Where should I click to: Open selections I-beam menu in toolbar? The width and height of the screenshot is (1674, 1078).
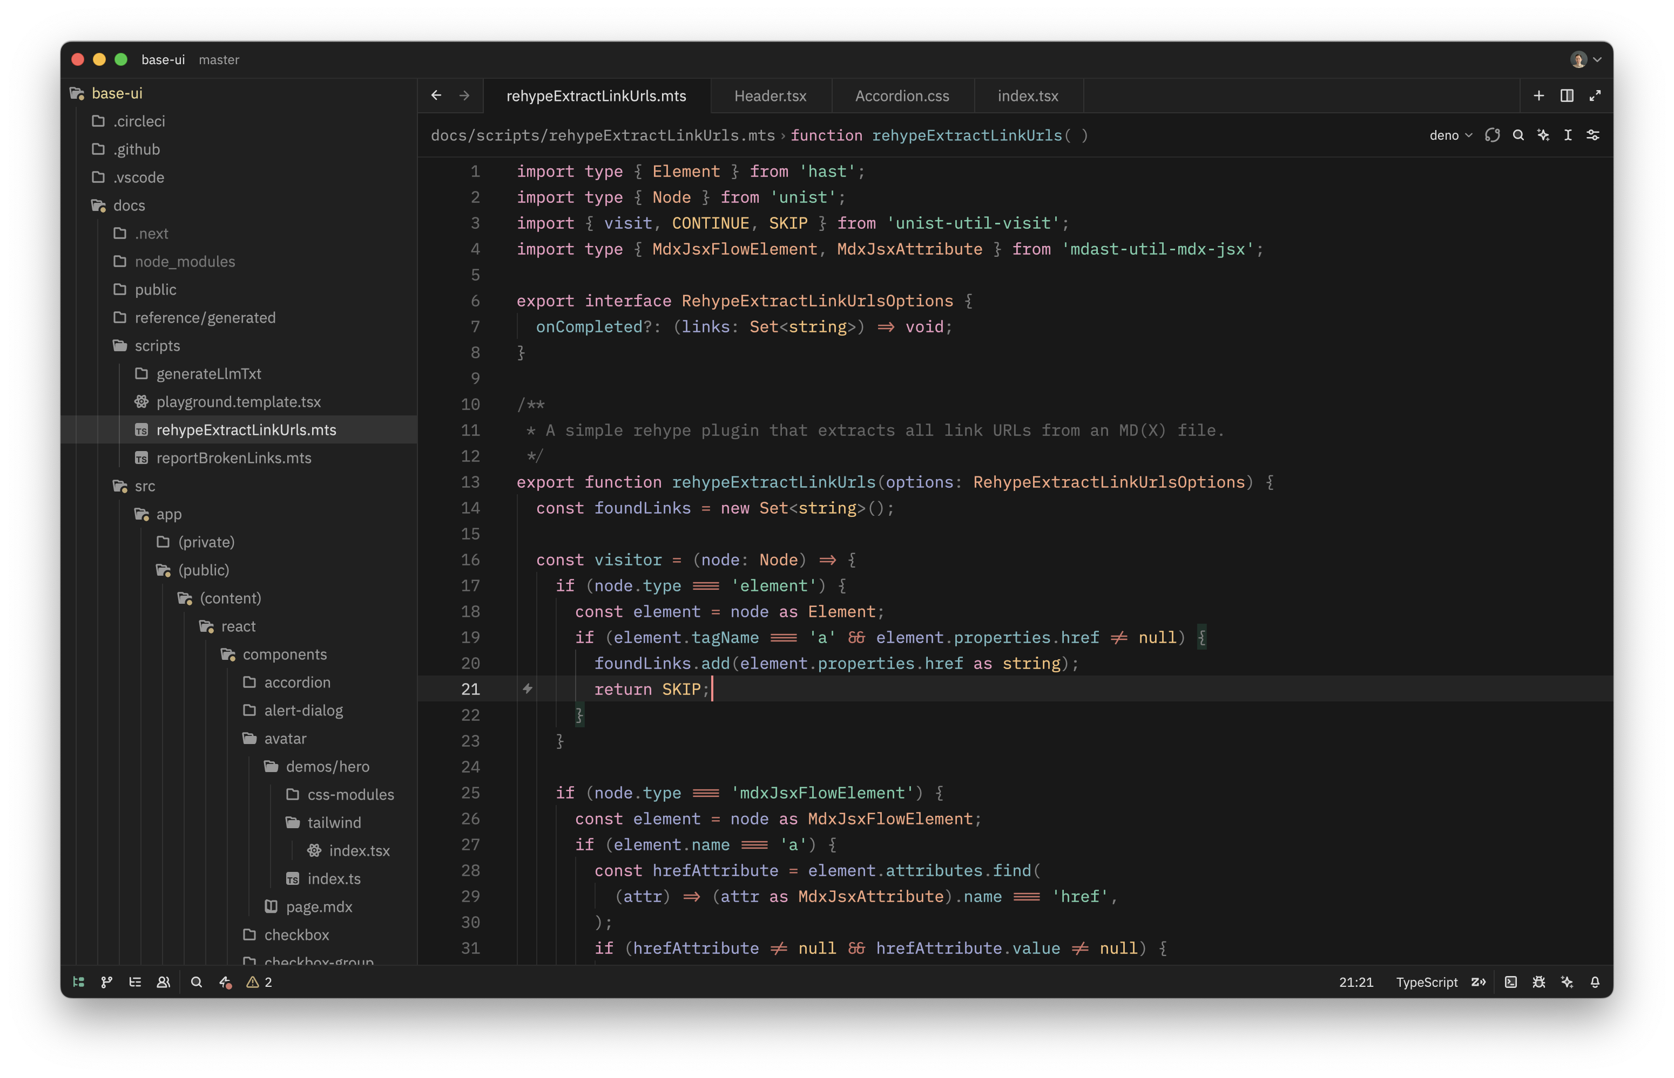1568,135
